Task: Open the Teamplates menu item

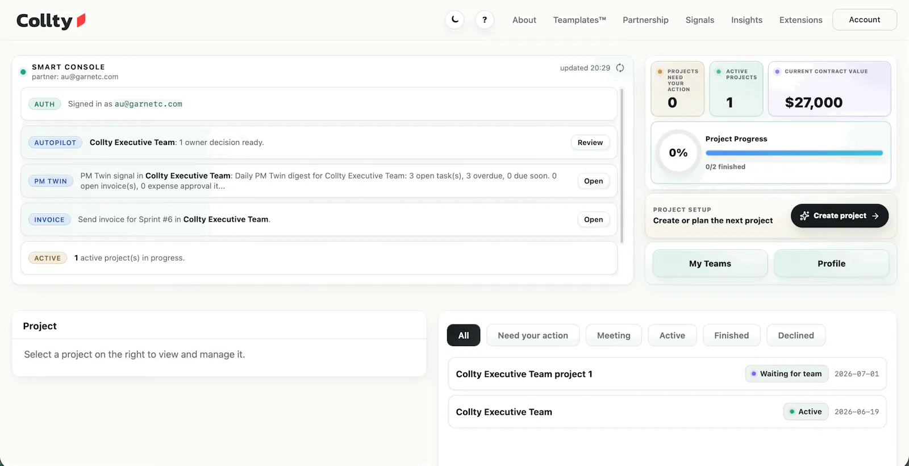Action: pos(579,20)
